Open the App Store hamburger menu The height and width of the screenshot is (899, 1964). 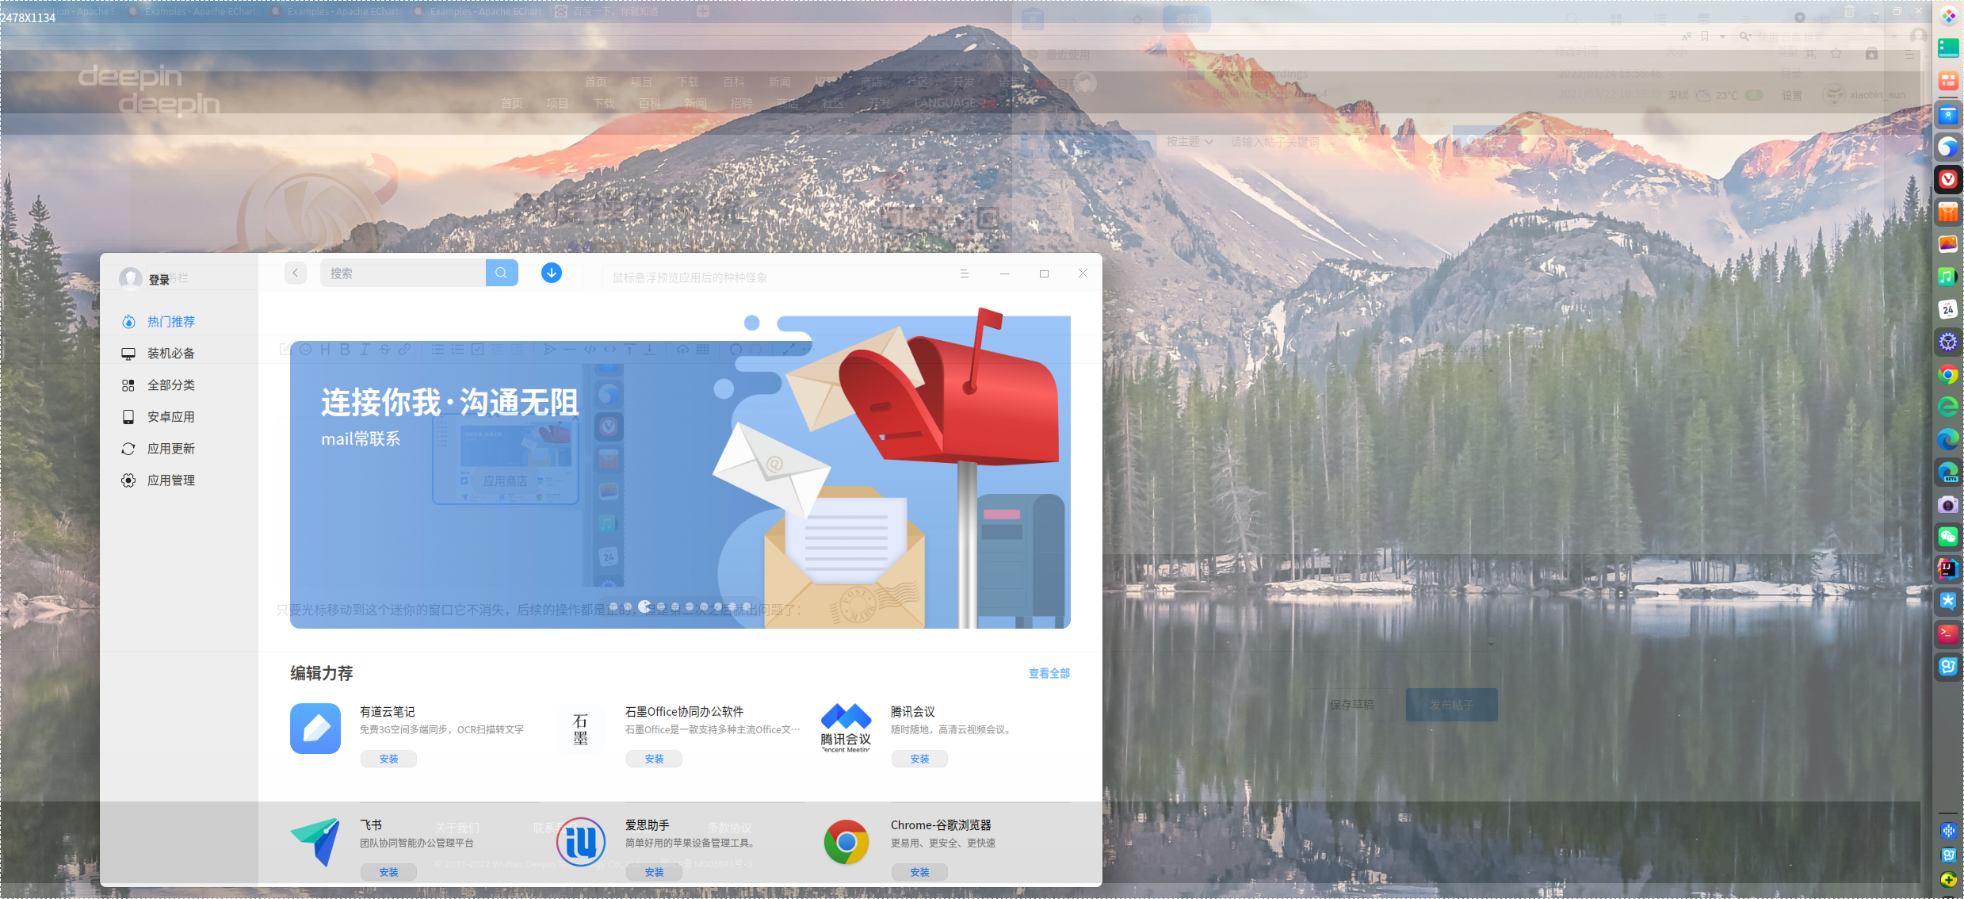(x=965, y=273)
